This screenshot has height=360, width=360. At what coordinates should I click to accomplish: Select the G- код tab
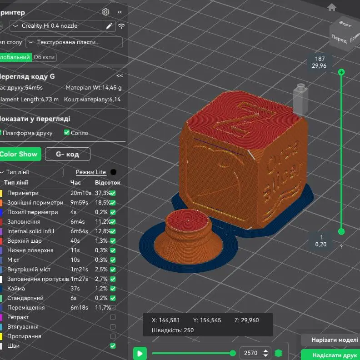[68, 154]
